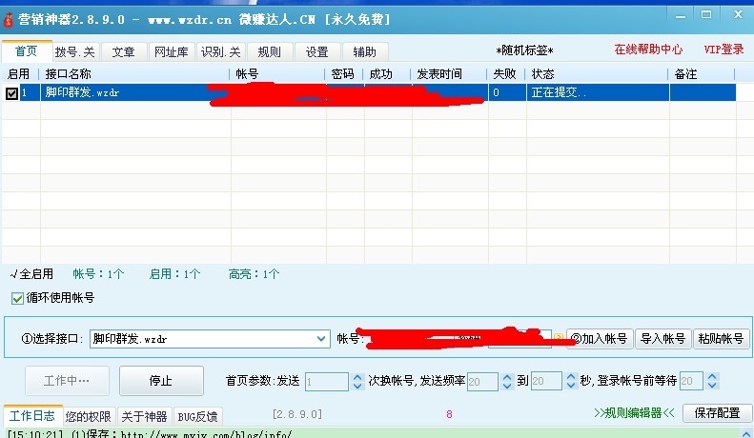Select the 识别.关 tab
The width and height of the screenshot is (754, 438).
point(221,51)
